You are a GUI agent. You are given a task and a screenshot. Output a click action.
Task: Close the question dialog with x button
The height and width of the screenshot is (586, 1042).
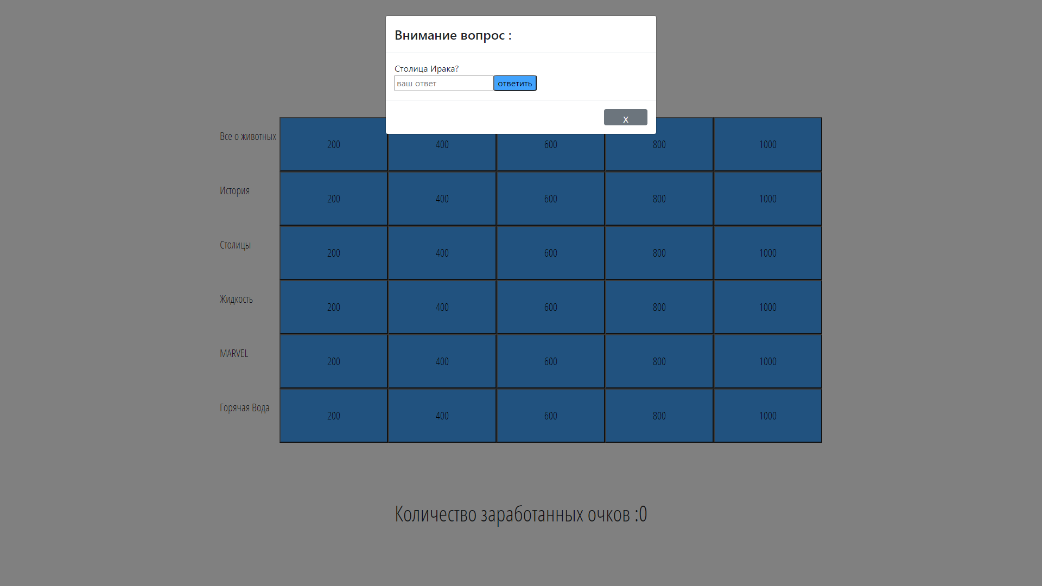tap(625, 117)
